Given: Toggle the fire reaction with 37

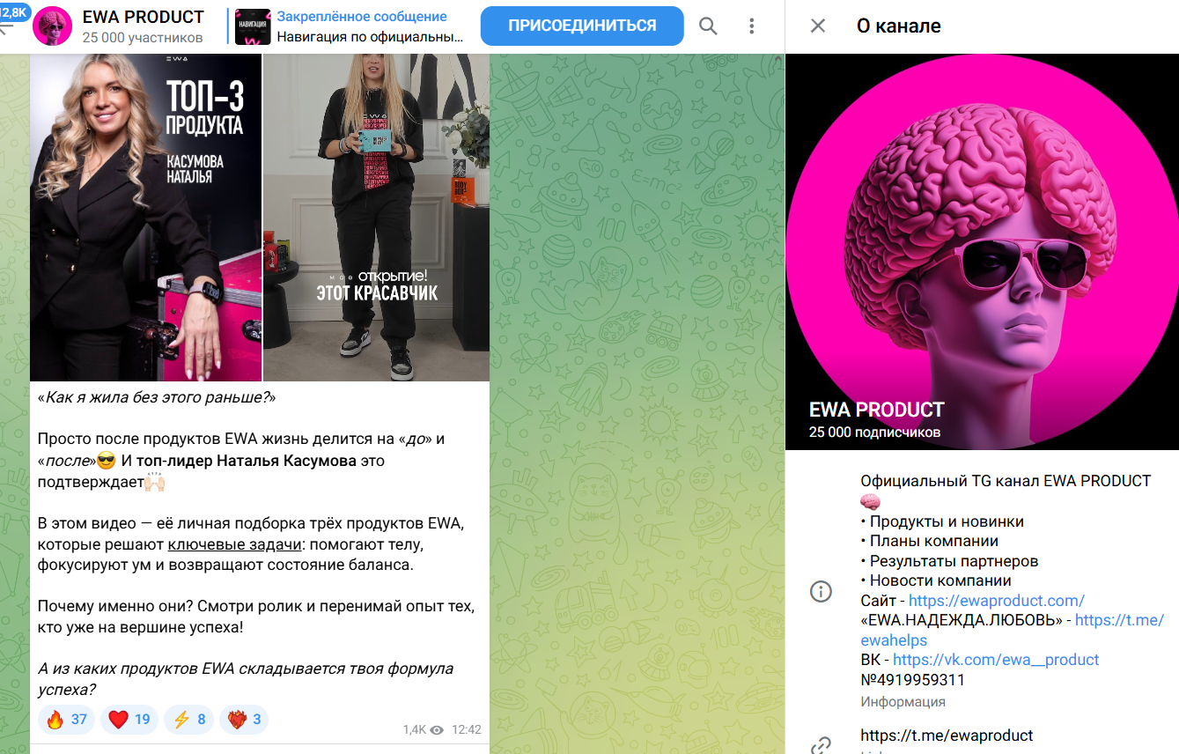Looking at the screenshot, I should tap(67, 720).
